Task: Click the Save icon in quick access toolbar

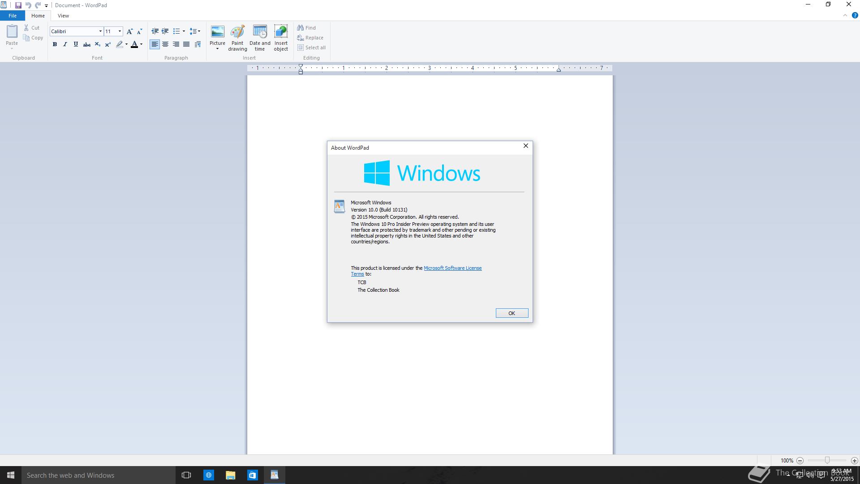Action: [x=18, y=5]
